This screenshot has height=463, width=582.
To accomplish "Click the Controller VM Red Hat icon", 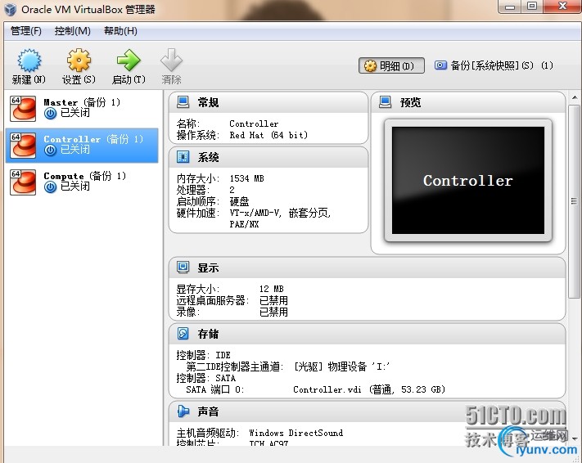I will [x=23, y=146].
